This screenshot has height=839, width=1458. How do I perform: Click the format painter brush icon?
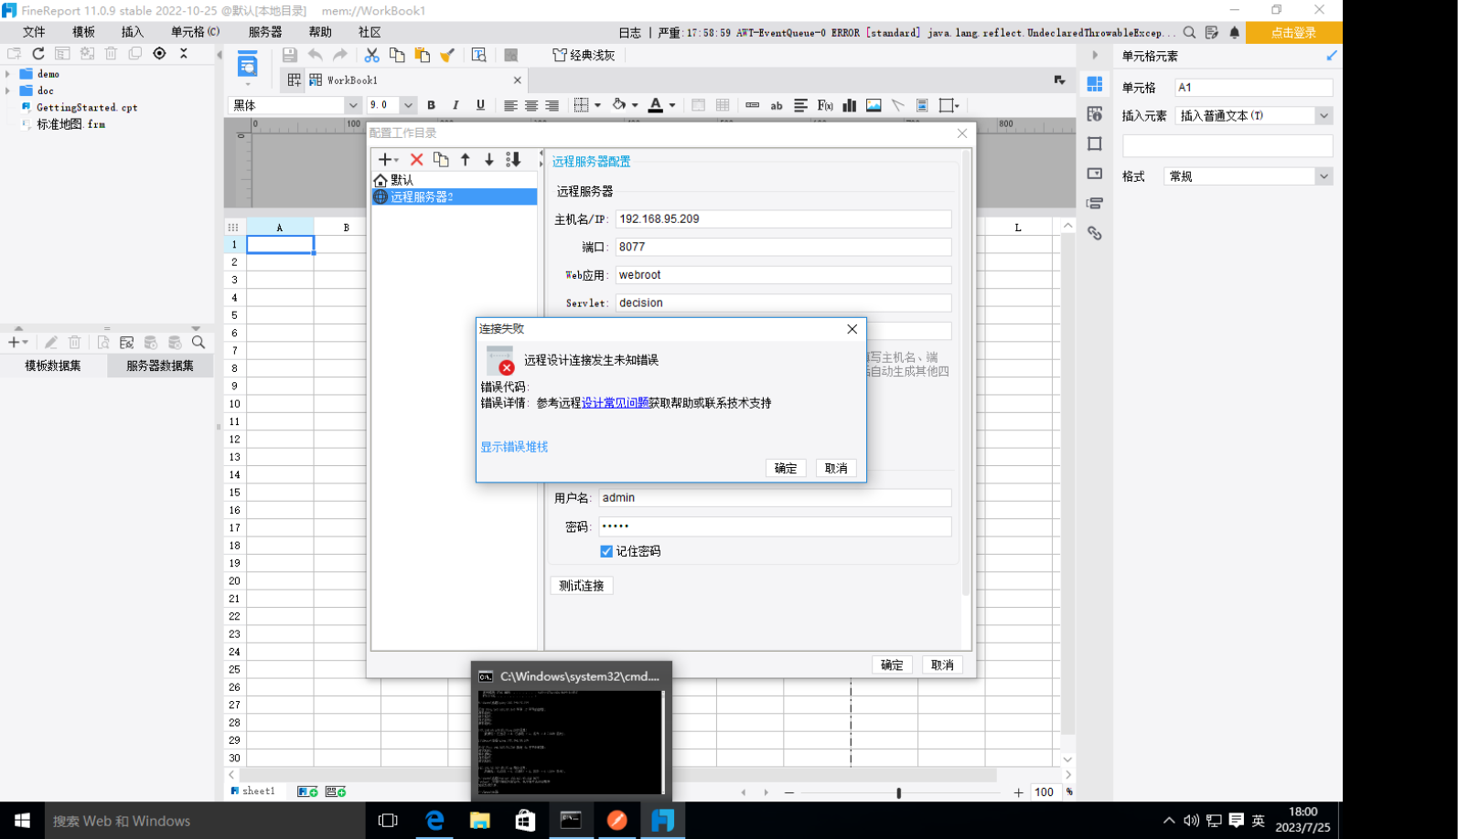[x=447, y=55]
